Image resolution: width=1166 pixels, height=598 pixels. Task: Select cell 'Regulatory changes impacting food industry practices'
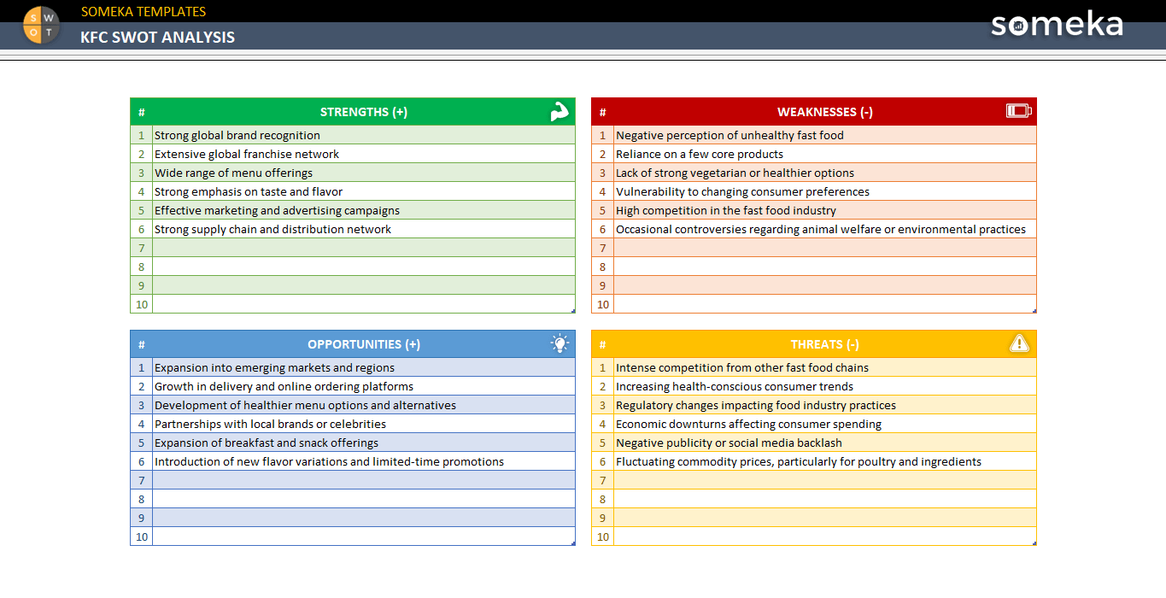coord(825,405)
